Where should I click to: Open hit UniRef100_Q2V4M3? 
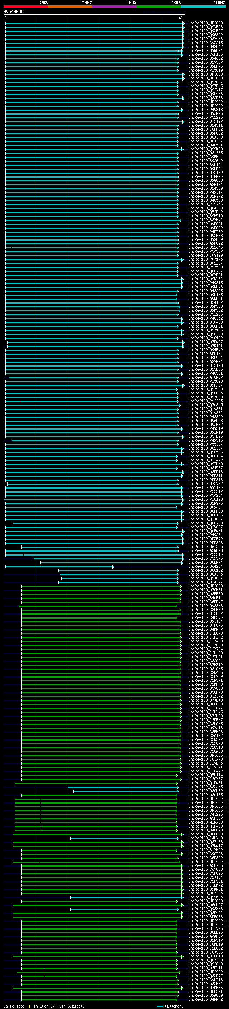tap(205, 39)
